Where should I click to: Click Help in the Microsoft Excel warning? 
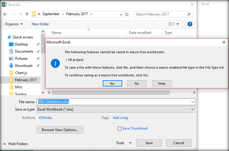pos(162,83)
